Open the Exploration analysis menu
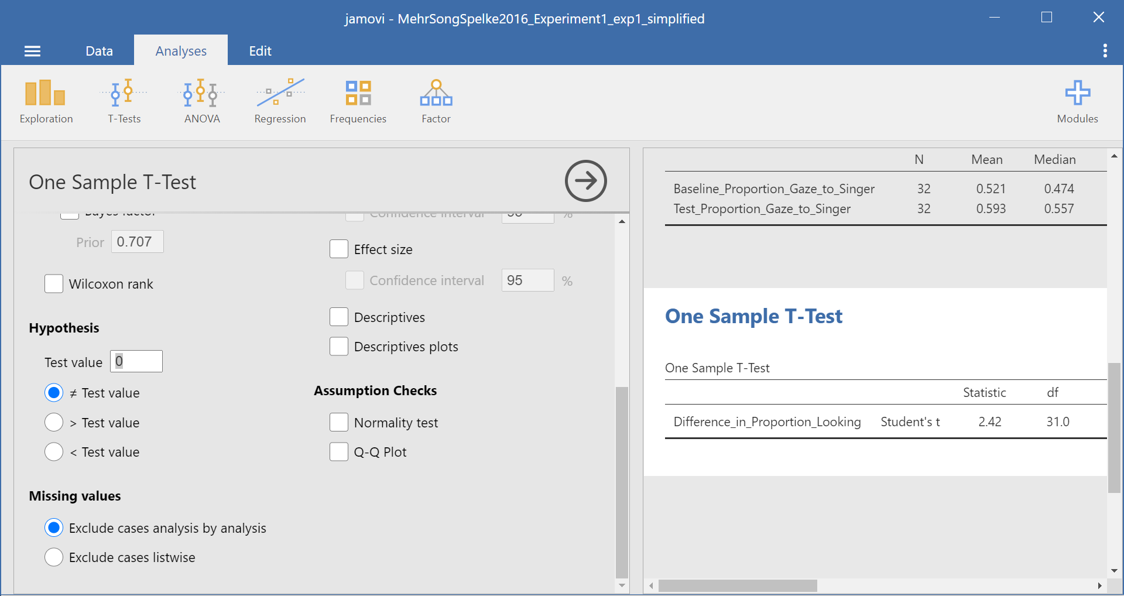This screenshot has height=596, width=1124. tap(46, 102)
